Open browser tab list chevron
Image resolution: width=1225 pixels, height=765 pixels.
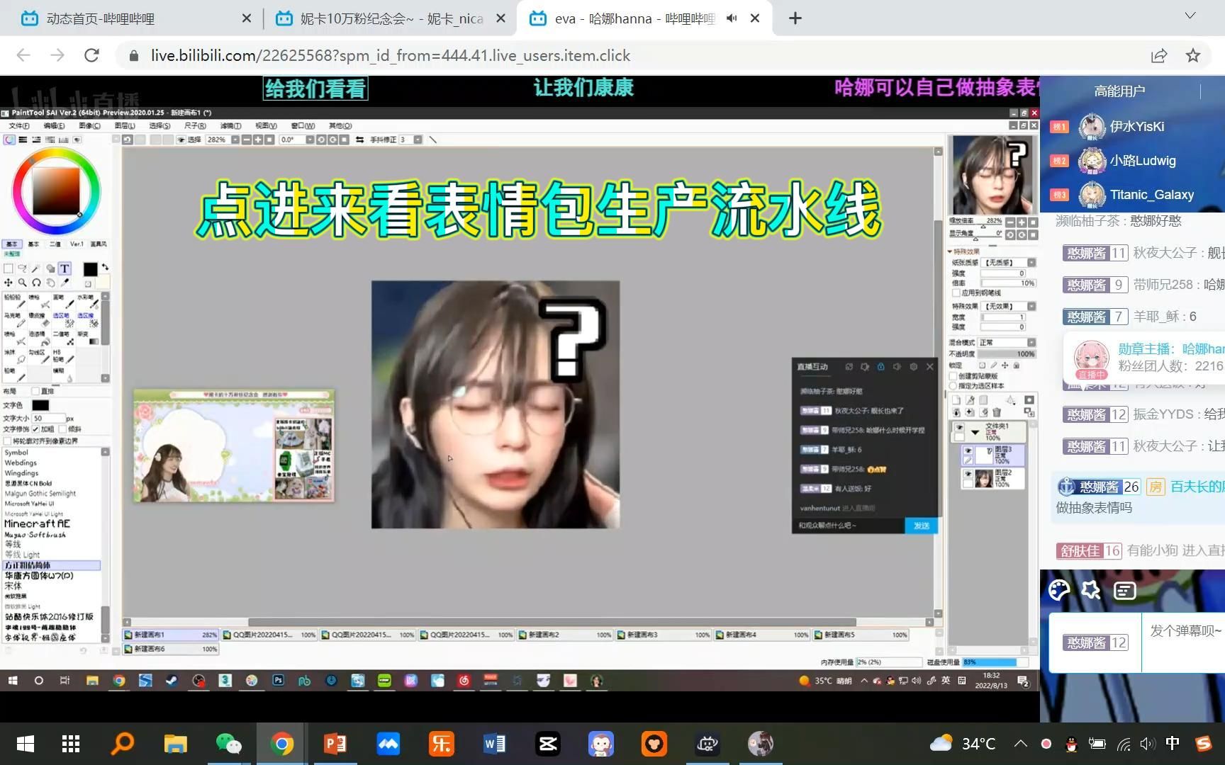point(1190,16)
